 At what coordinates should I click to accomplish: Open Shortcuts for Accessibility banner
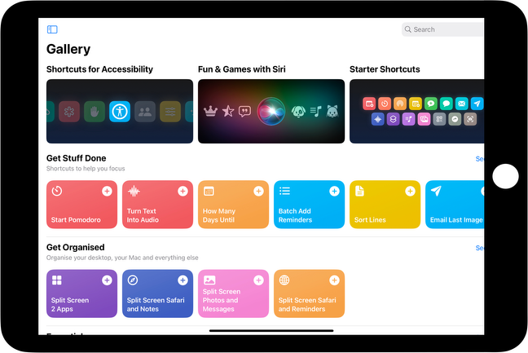pyautogui.click(x=120, y=111)
